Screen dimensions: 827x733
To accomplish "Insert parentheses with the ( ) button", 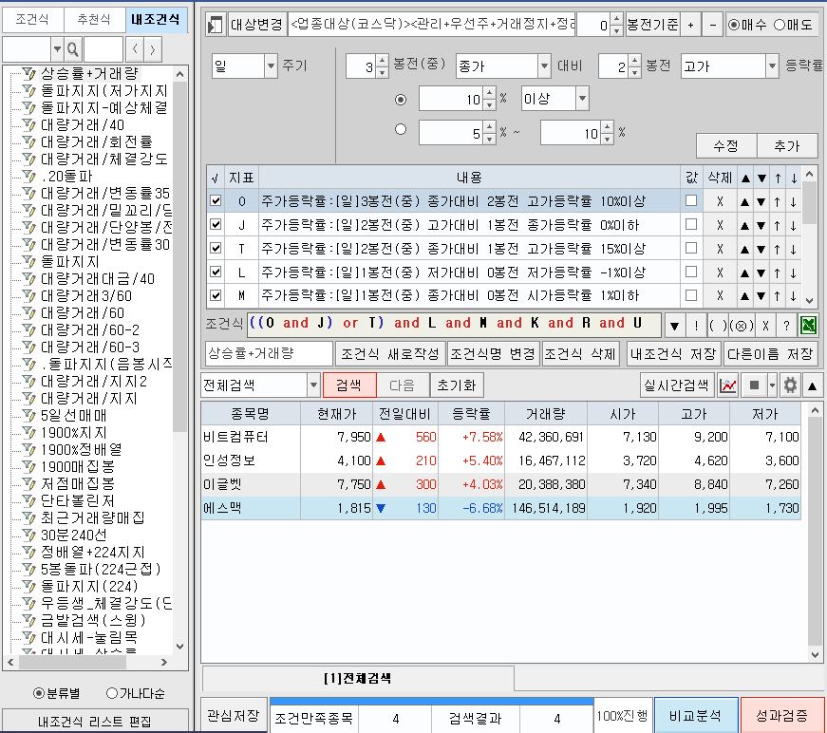I will [719, 325].
